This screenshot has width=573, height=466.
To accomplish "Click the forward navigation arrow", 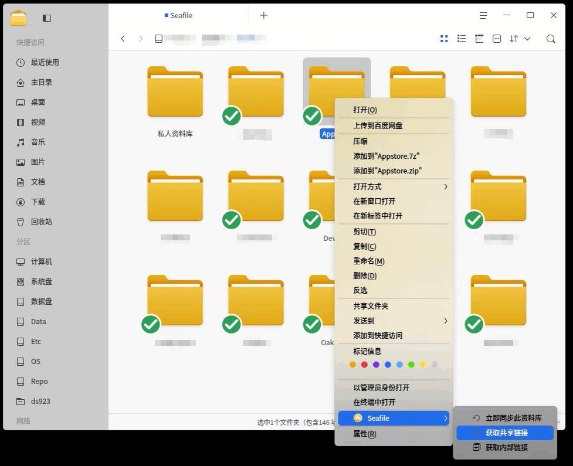I will (x=141, y=39).
